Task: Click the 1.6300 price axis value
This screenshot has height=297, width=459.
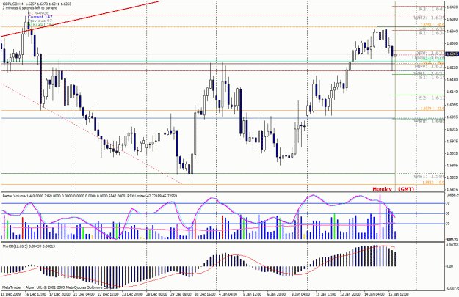Action: pyautogui.click(x=452, y=43)
